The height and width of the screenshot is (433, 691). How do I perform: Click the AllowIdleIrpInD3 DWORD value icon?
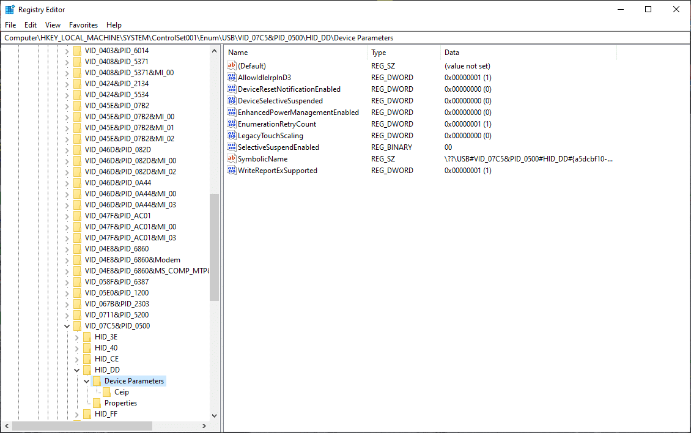(232, 78)
